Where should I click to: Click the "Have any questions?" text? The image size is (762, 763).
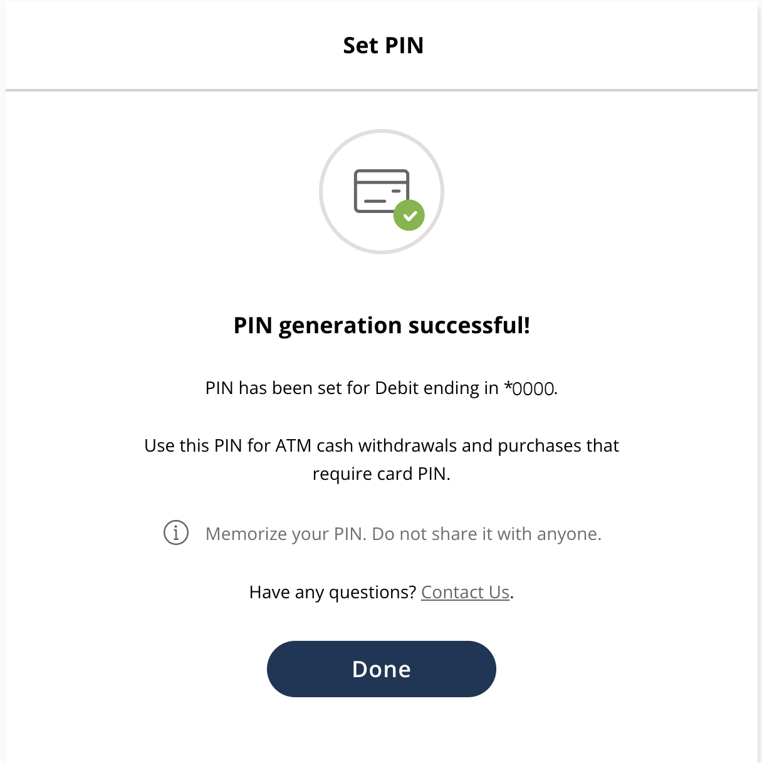pyautogui.click(x=332, y=592)
